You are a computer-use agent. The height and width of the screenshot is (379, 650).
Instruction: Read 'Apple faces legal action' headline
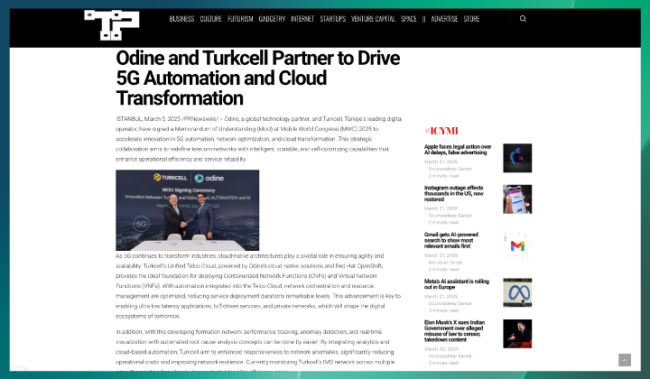(458, 150)
